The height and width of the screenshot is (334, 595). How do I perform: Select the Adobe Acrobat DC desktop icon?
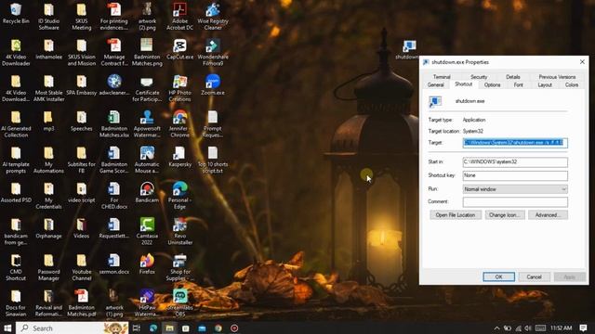179,16
